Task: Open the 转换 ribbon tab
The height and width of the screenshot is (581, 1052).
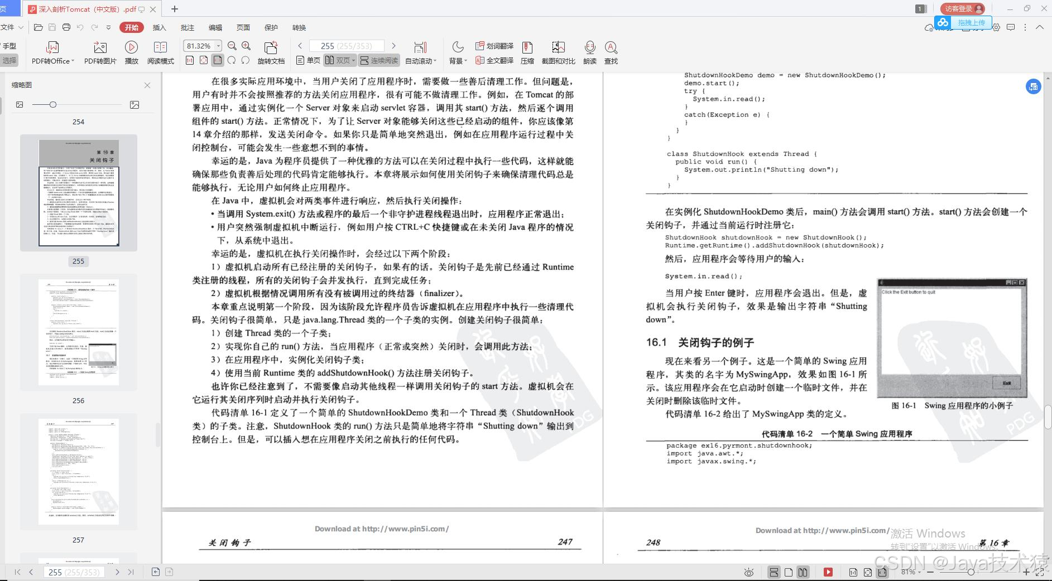Action: pyautogui.click(x=299, y=27)
